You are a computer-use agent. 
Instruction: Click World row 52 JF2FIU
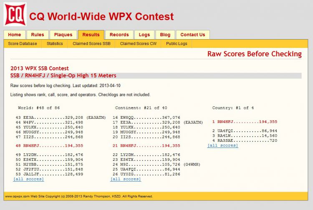click(49, 169)
